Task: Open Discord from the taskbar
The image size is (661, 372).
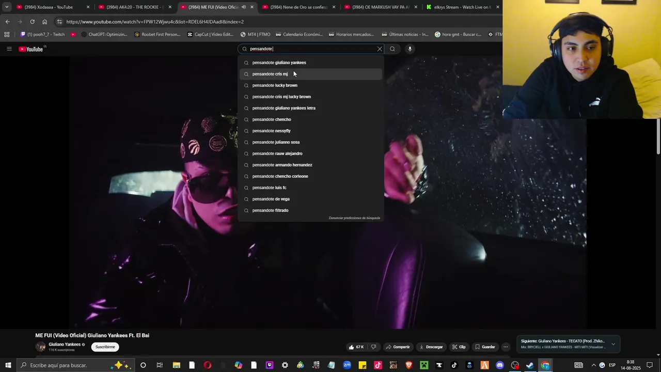Action: pyautogui.click(x=500, y=365)
